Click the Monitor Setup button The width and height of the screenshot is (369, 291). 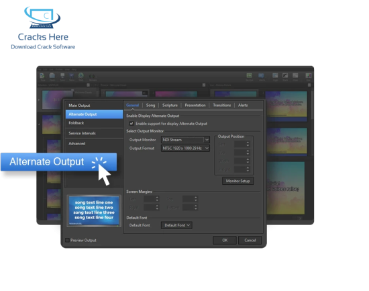point(238,181)
